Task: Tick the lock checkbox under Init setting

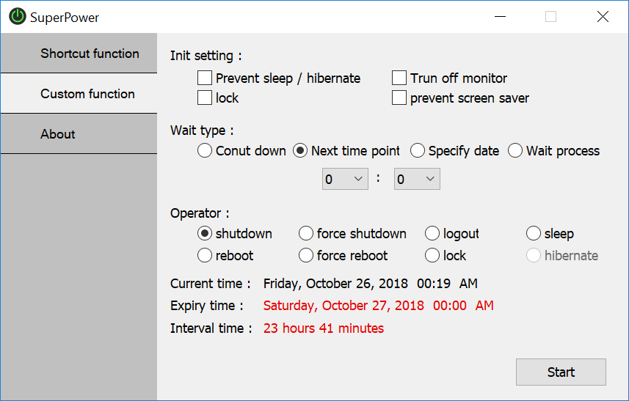Action: point(206,98)
